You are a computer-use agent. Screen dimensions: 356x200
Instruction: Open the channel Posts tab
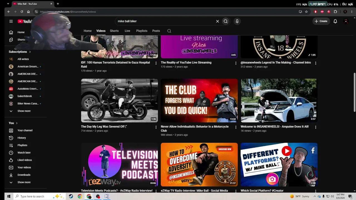[x=156, y=31]
